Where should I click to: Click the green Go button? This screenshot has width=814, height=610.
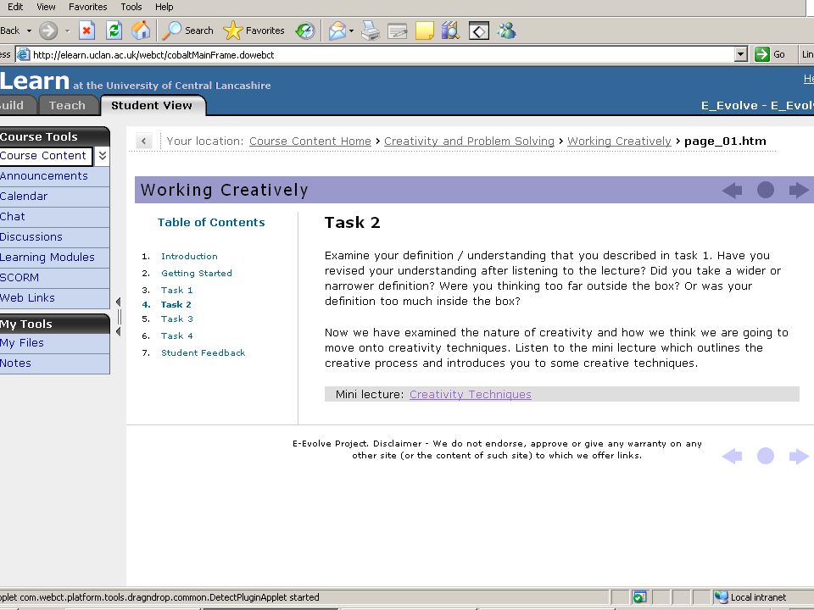click(770, 54)
